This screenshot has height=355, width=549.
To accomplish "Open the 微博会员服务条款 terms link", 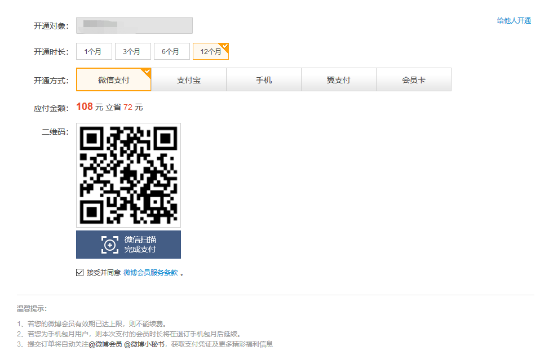I will click(150, 273).
